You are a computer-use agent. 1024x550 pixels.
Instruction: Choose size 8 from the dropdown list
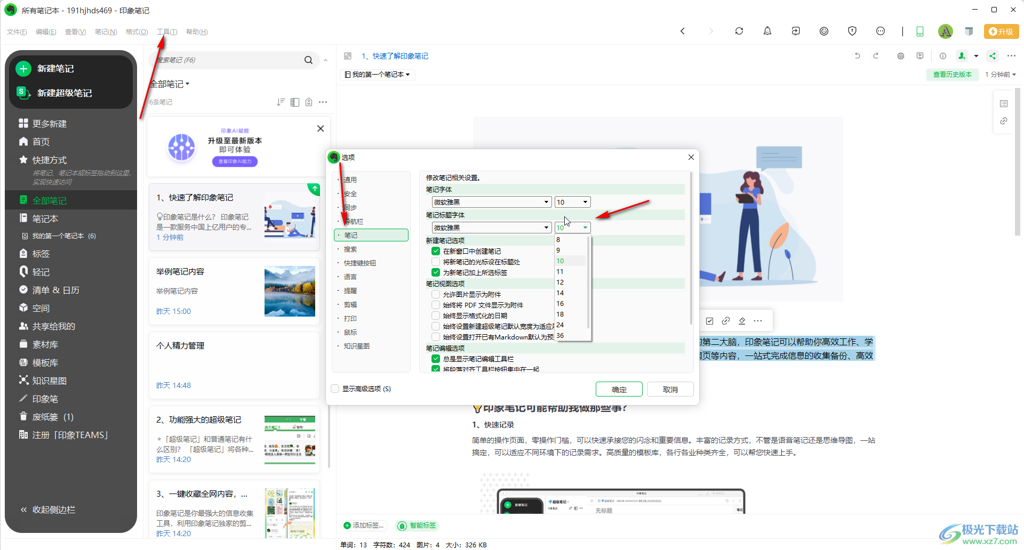[570, 240]
